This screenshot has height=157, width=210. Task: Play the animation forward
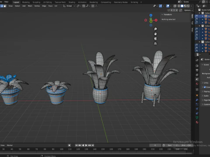[x=86, y=145]
